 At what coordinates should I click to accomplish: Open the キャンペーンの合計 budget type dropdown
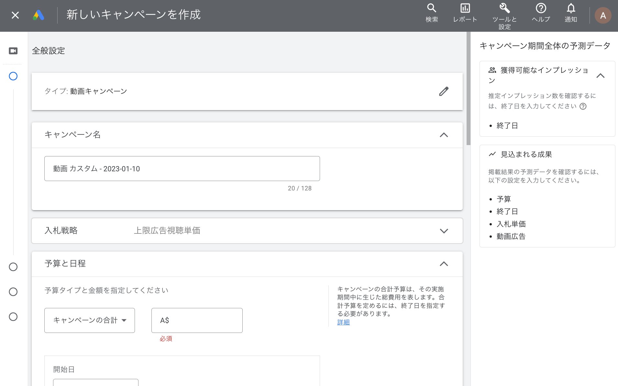click(89, 320)
